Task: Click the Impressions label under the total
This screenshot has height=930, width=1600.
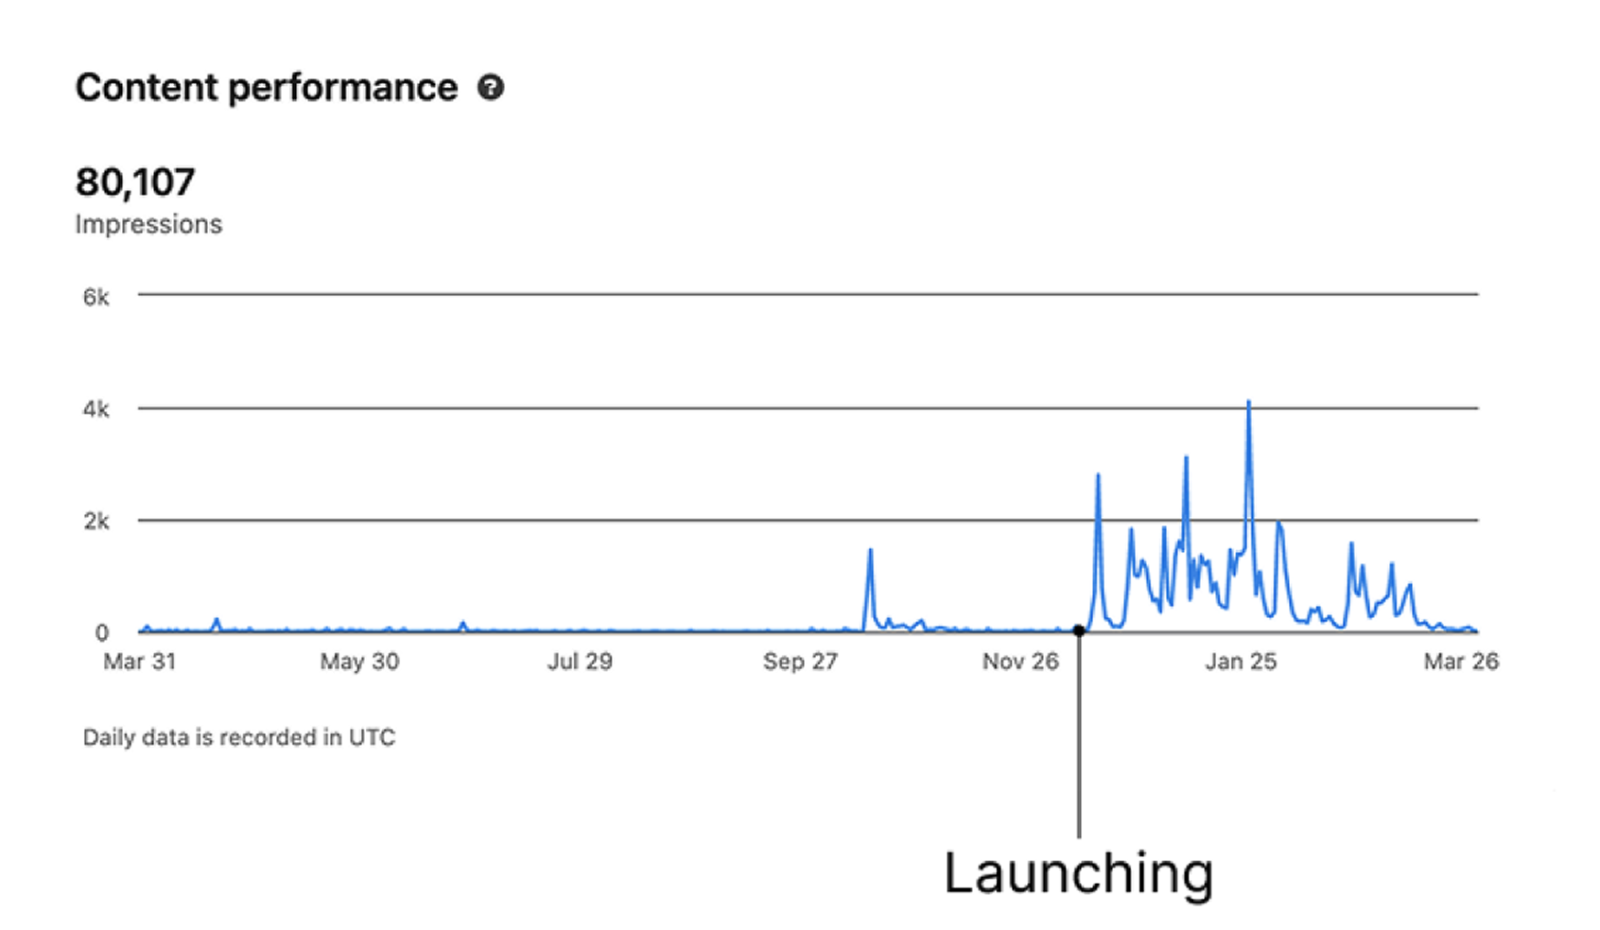Action: coord(148,225)
